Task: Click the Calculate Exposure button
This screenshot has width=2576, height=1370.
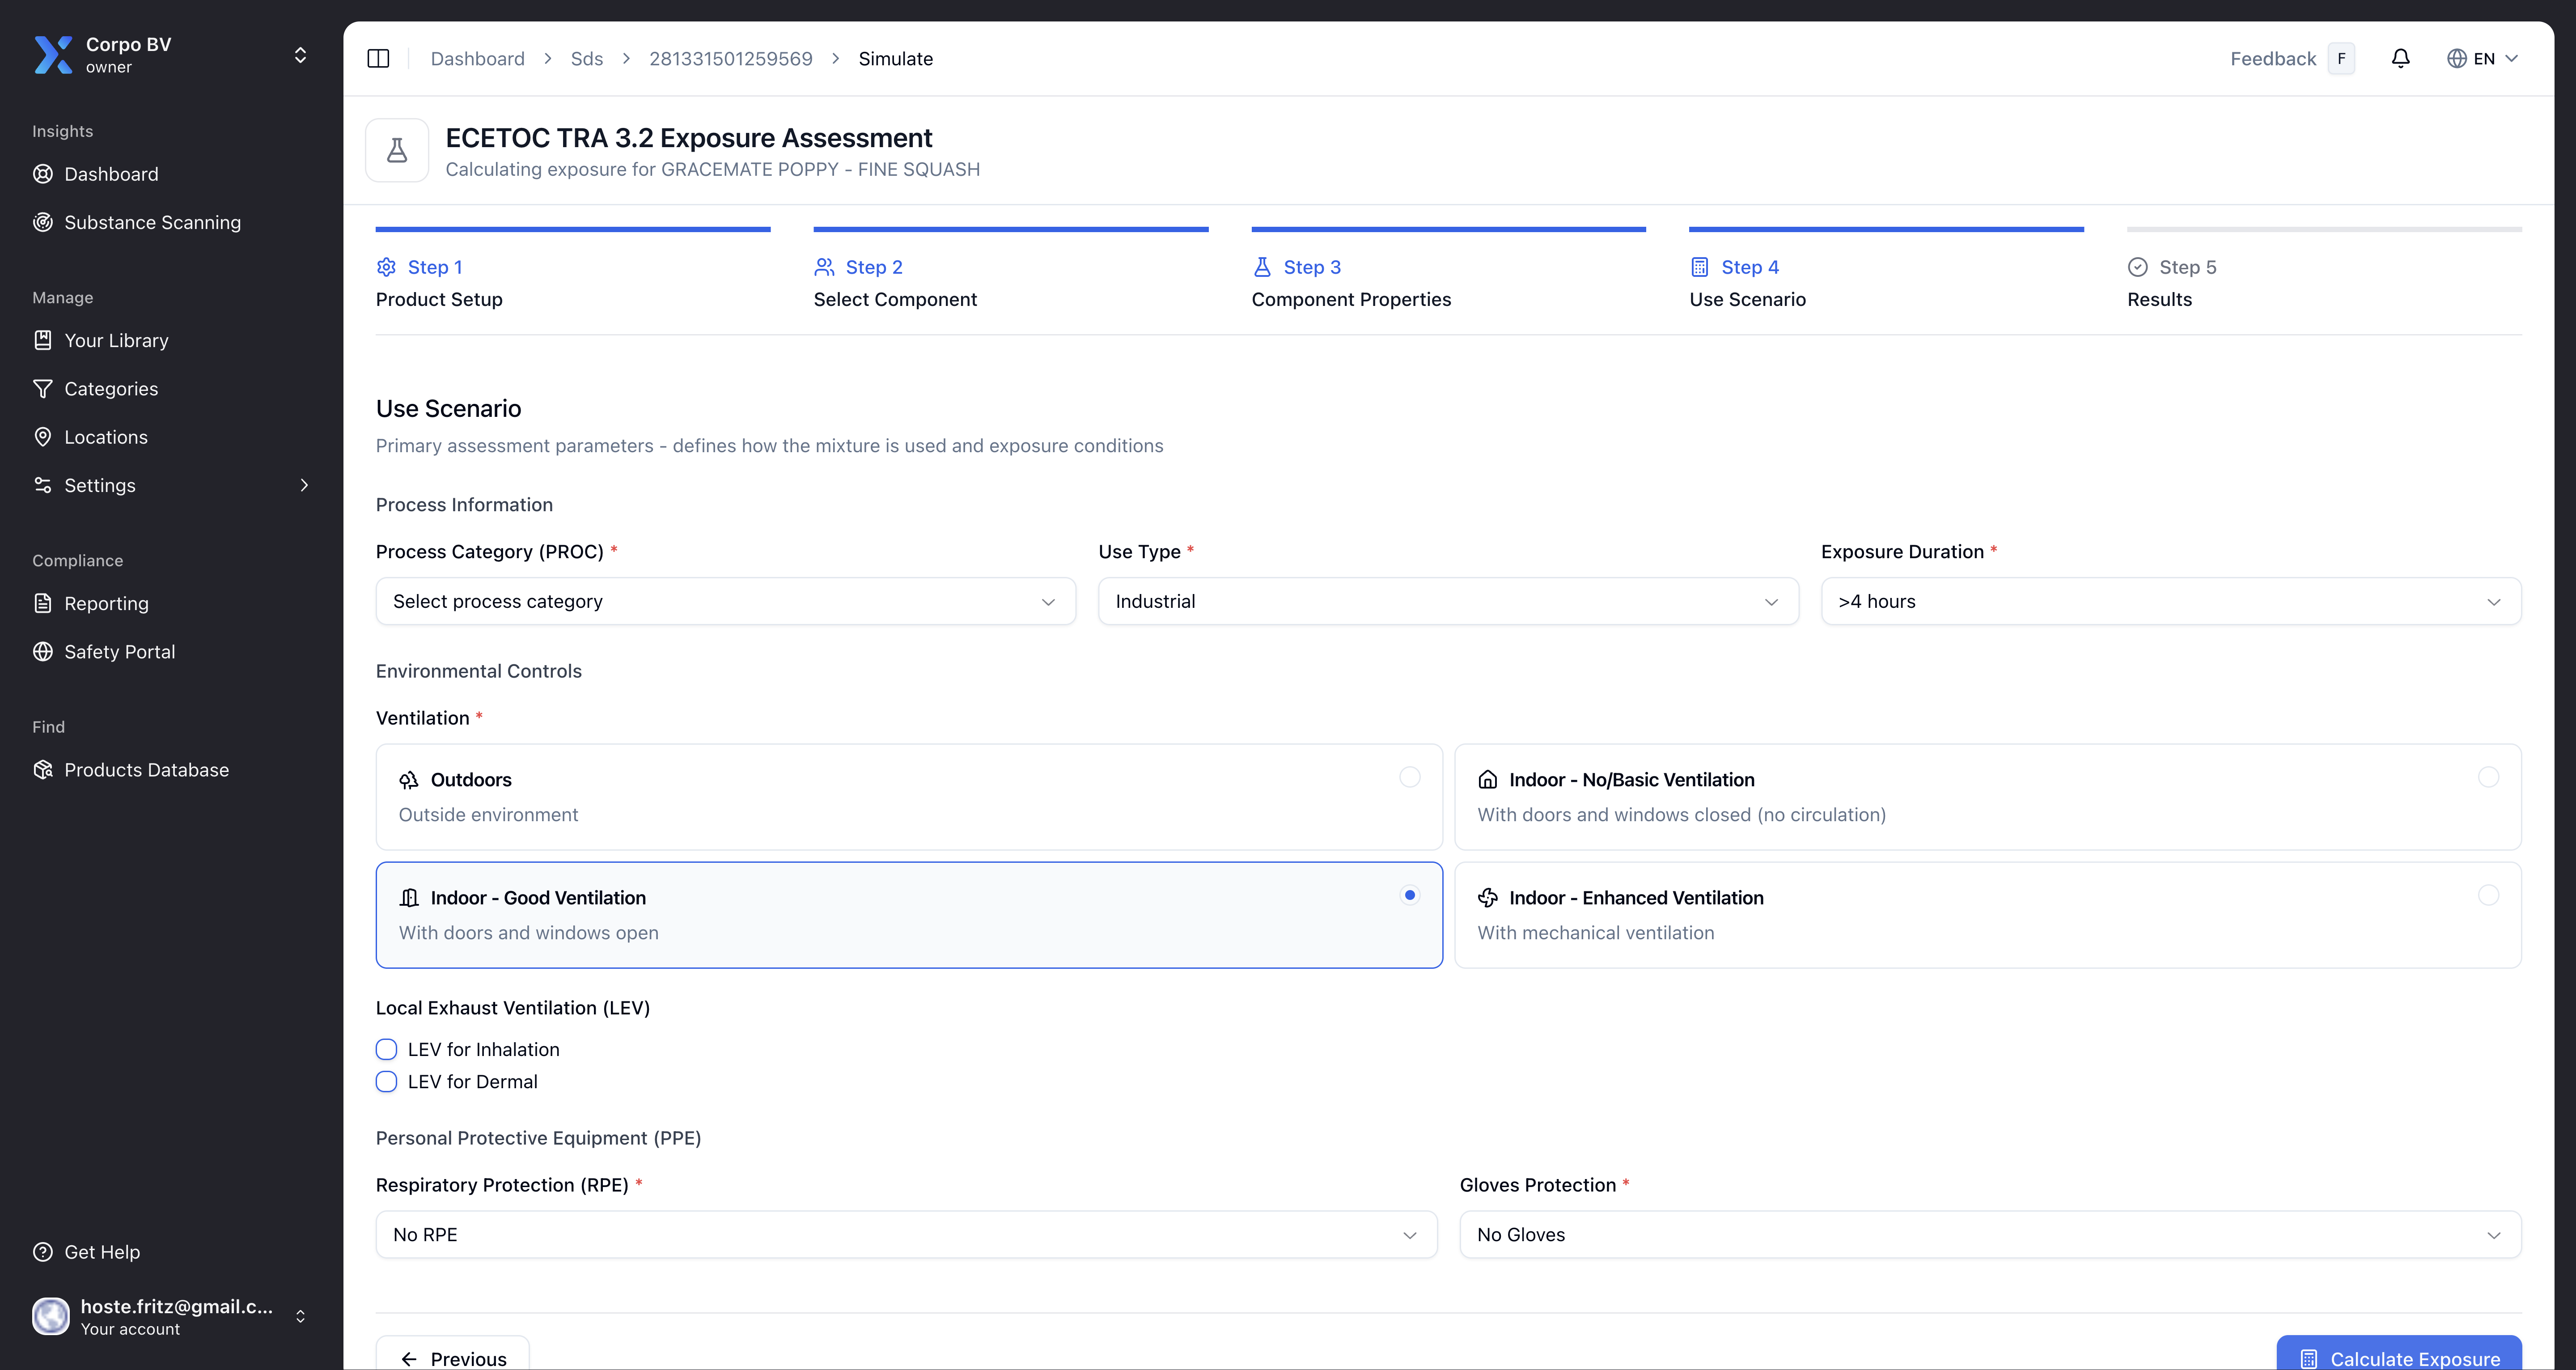Action: 2398,1356
